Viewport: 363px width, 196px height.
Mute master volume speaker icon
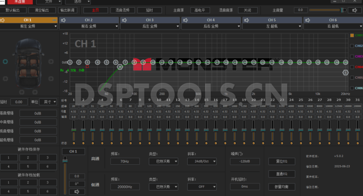pos(354,10)
